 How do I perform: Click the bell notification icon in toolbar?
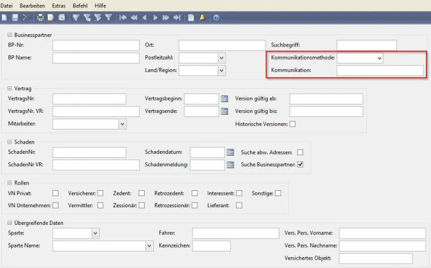(202, 18)
